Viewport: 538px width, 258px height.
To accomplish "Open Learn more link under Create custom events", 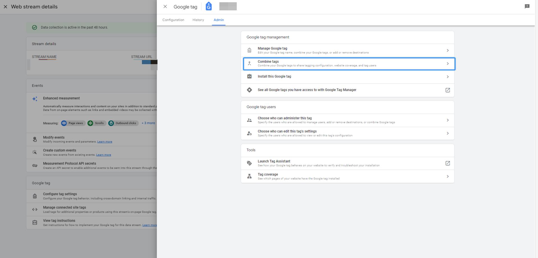I will click(104, 155).
